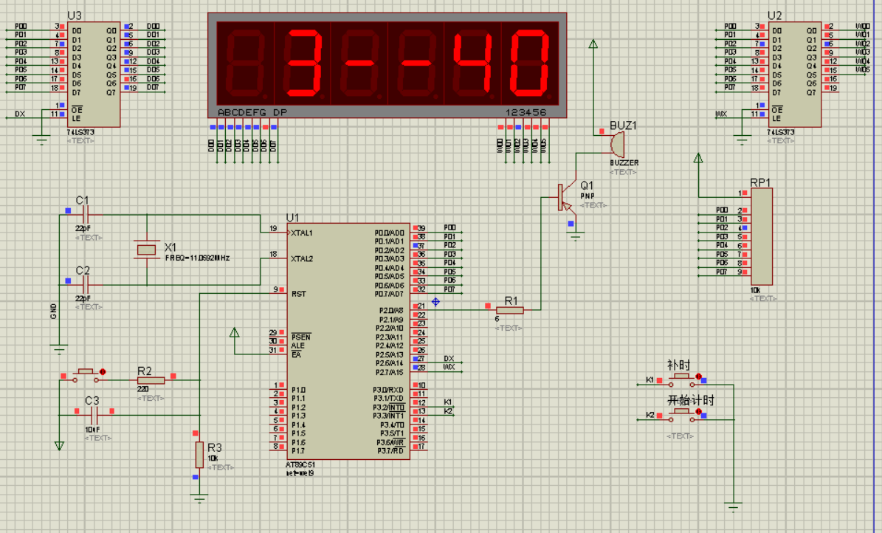Select the six-digit seven-segment display
882x533 pixels.
(387, 65)
